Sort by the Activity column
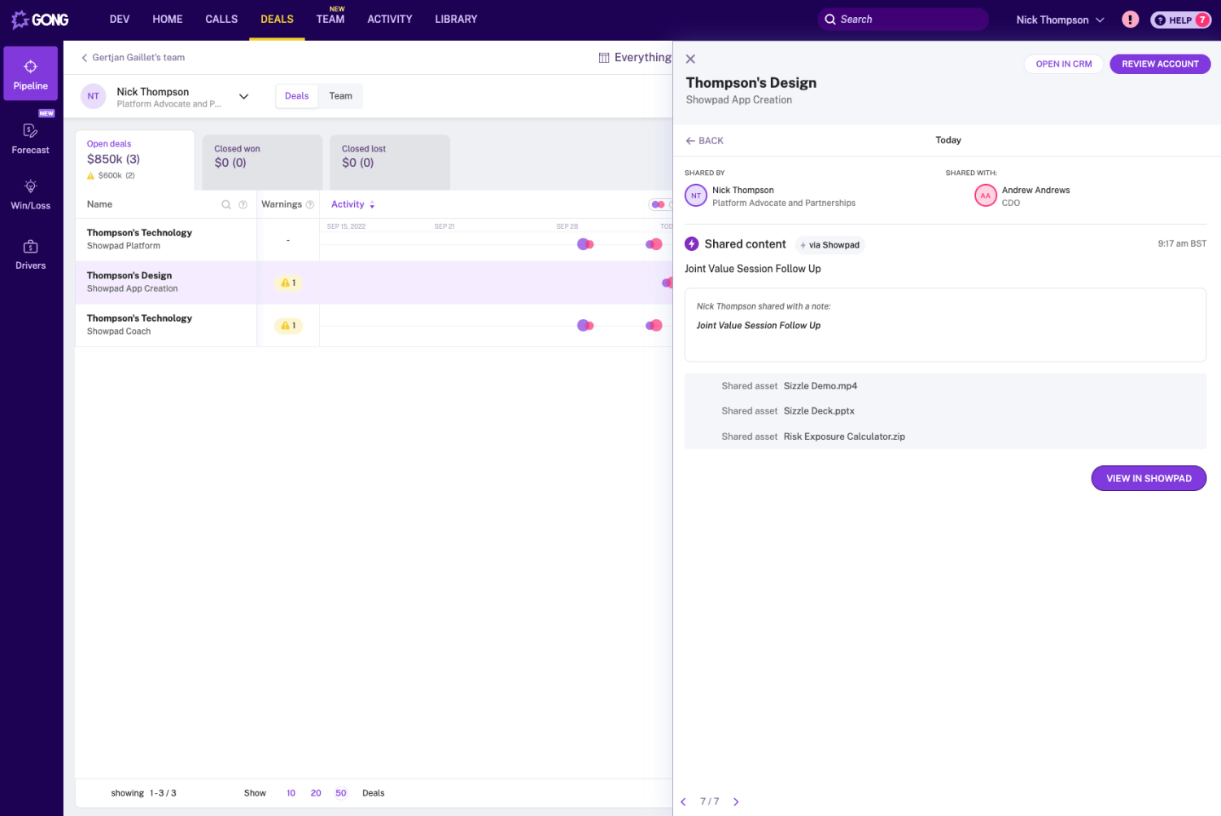 352,204
